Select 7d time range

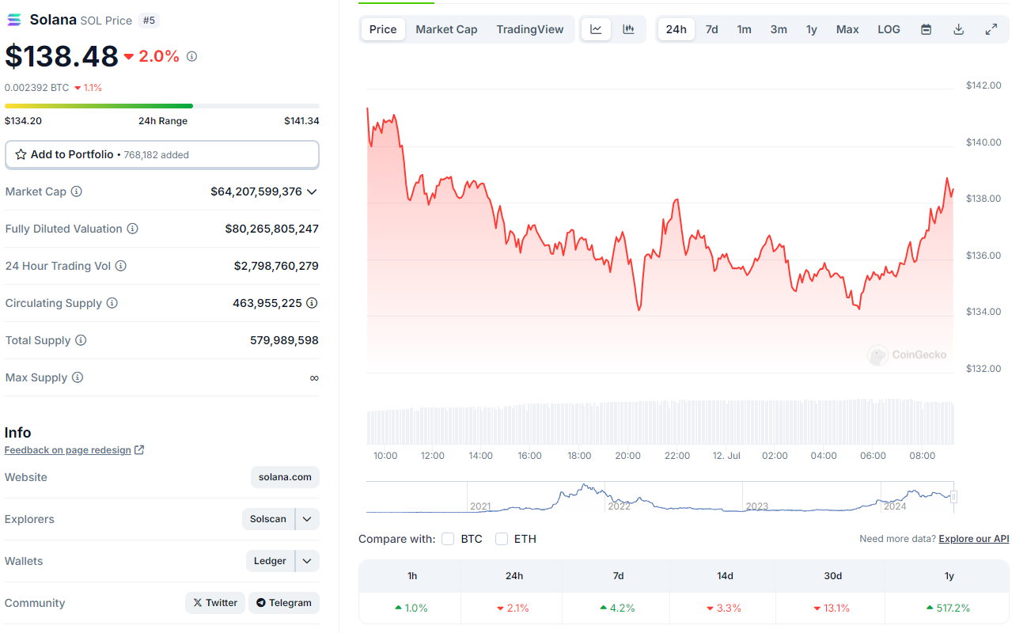pos(712,29)
